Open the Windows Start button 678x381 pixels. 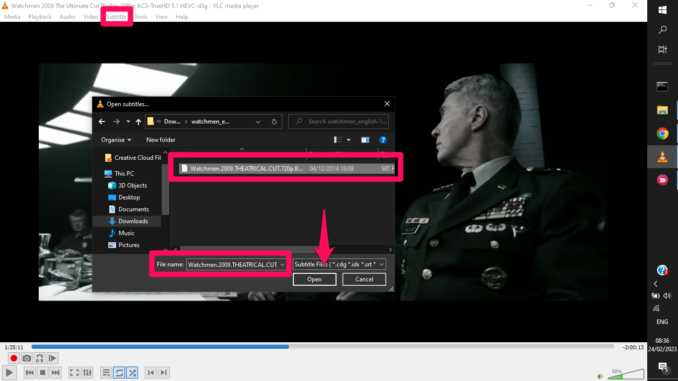tap(662, 10)
